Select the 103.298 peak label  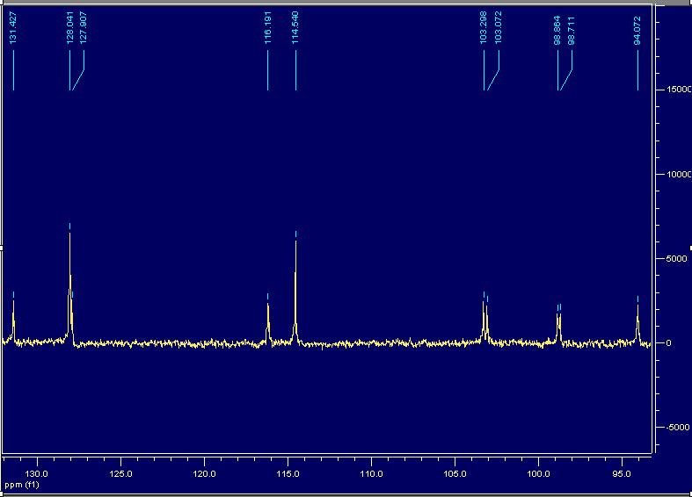(x=484, y=28)
